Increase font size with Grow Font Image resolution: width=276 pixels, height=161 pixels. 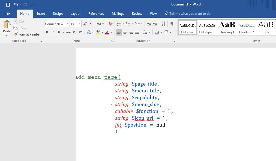[x=85, y=24]
